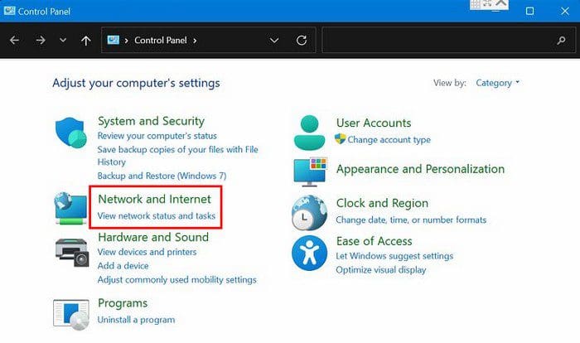
Task: Expand the recent locations chevron
Action: [63, 40]
